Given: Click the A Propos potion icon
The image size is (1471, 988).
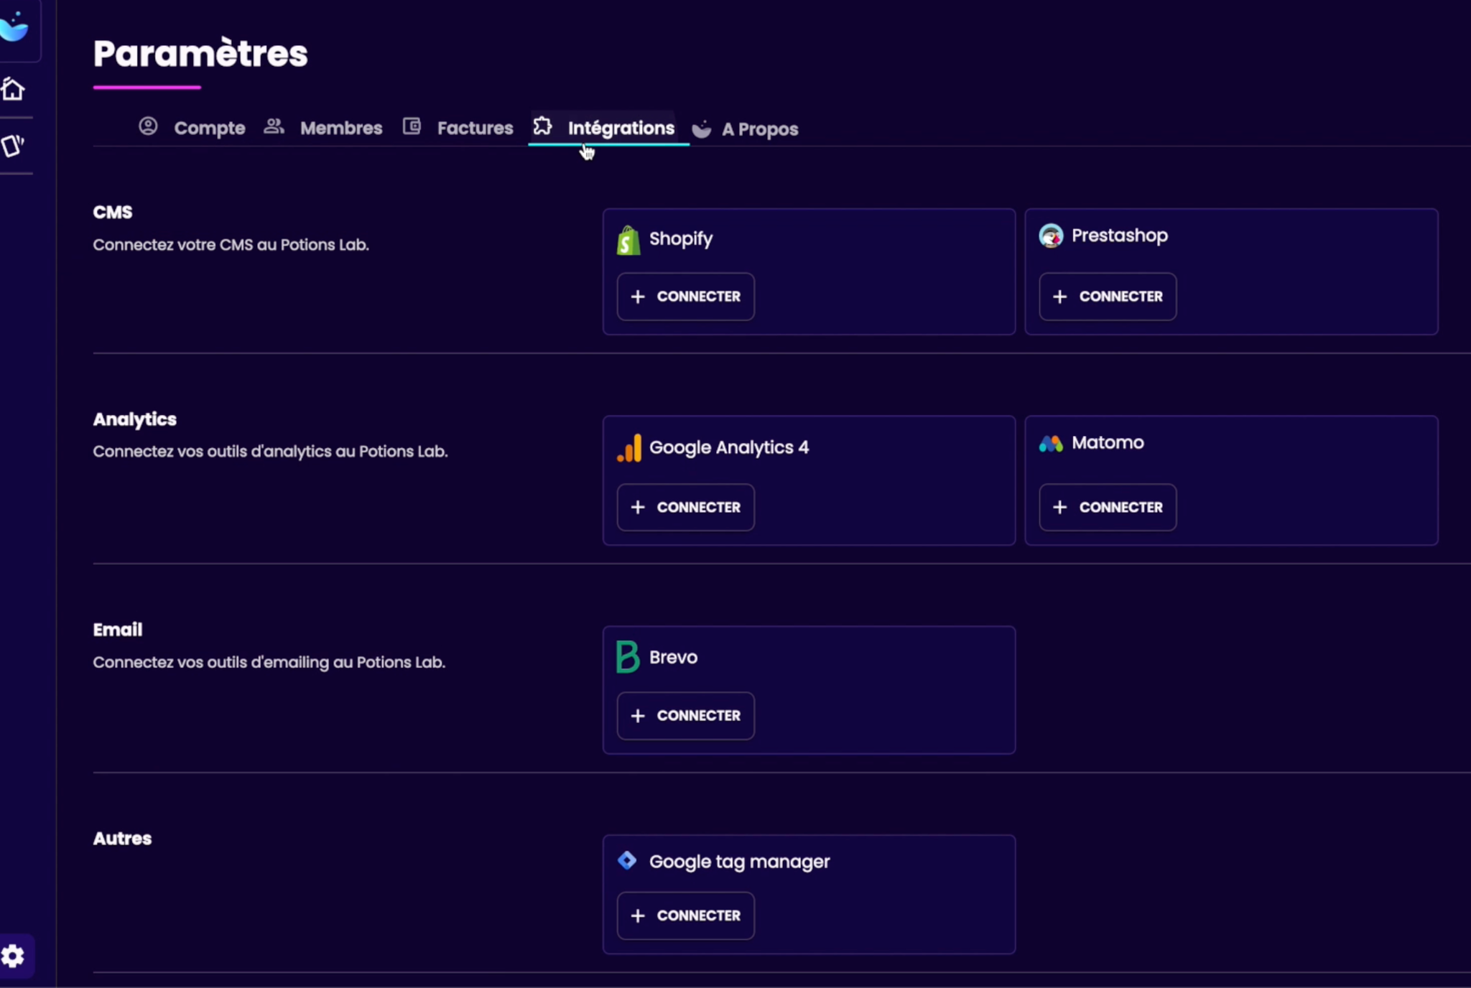Looking at the screenshot, I should [x=701, y=129].
